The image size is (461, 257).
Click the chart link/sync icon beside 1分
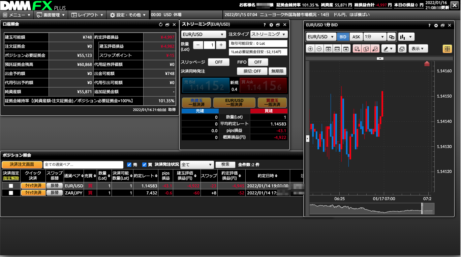tap(392, 37)
